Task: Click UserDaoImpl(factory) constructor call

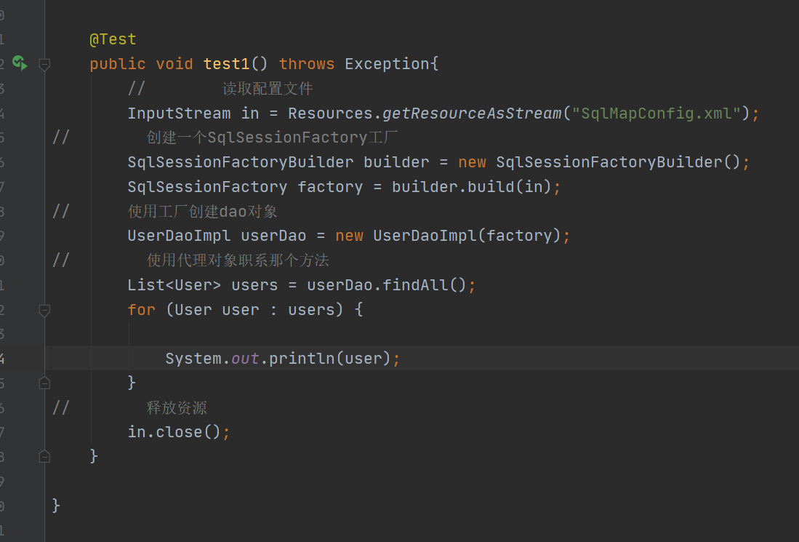Action: 467,236
